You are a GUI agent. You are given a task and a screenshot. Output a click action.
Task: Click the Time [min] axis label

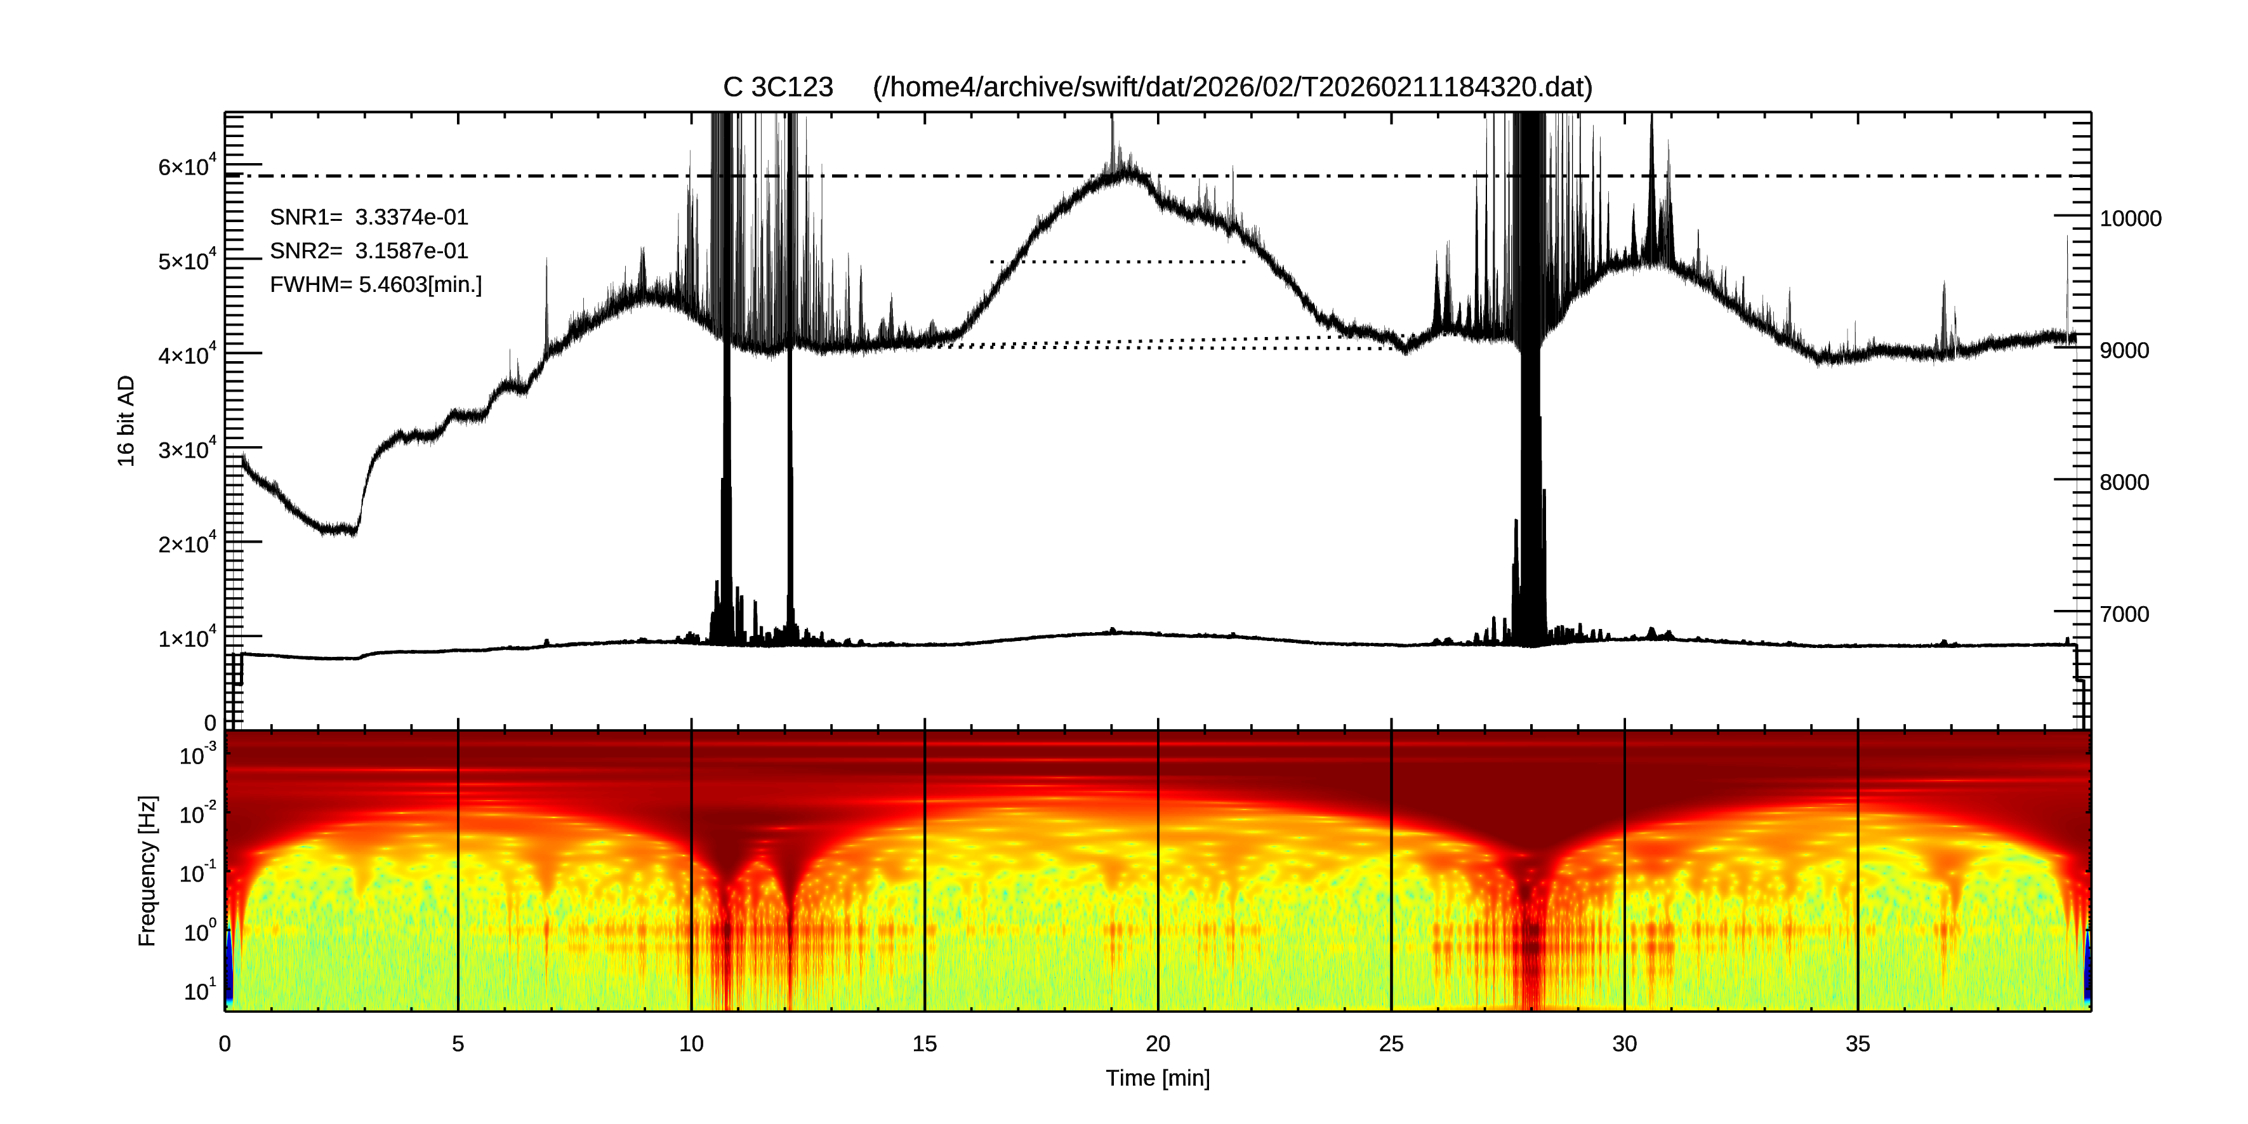tap(1157, 1078)
